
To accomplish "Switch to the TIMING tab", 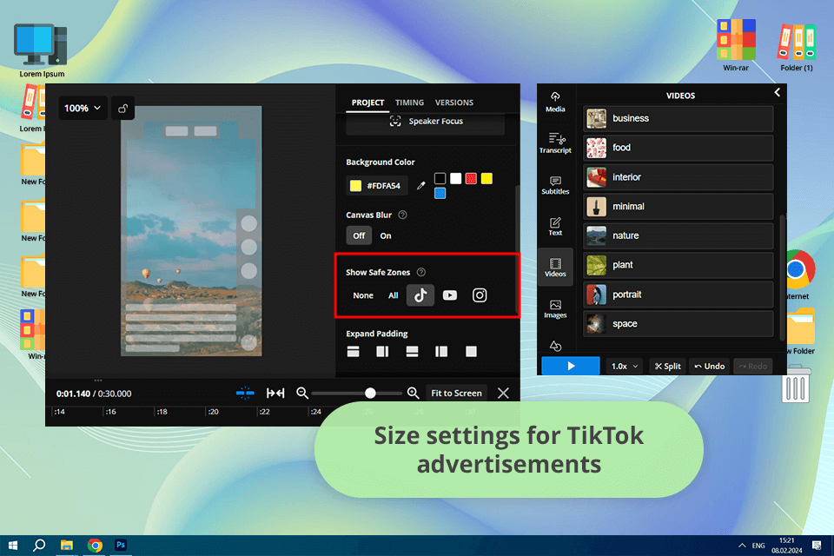I will click(409, 103).
